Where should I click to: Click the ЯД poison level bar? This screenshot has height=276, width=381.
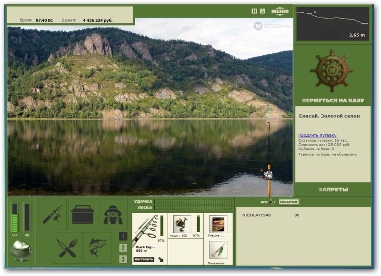(27, 217)
